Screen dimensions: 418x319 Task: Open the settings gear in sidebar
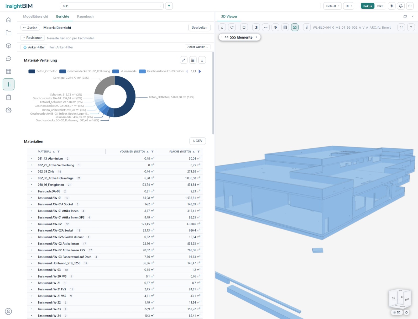[8, 110]
